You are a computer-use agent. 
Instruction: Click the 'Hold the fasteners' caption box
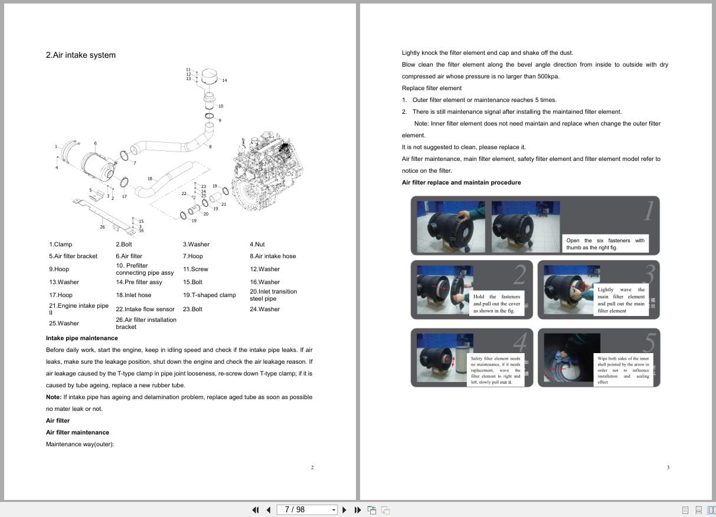tap(497, 303)
